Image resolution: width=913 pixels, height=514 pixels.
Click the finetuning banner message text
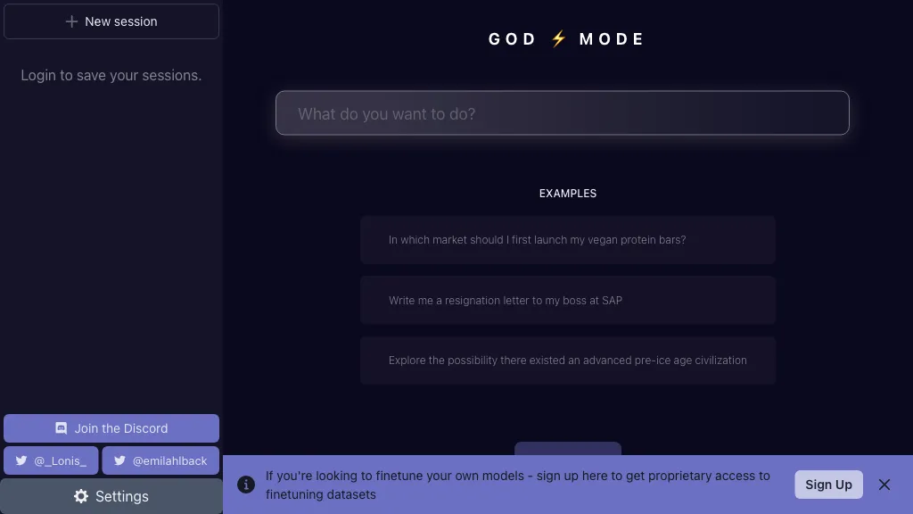[x=517, y=485]
